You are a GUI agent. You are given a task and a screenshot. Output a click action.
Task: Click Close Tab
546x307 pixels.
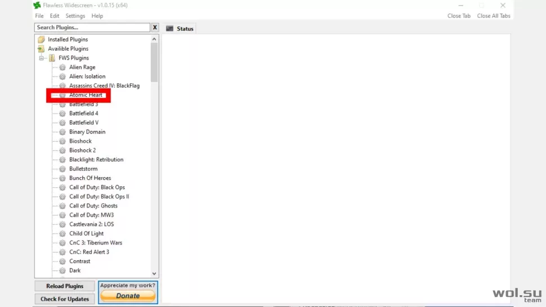[x=459, y=16]
